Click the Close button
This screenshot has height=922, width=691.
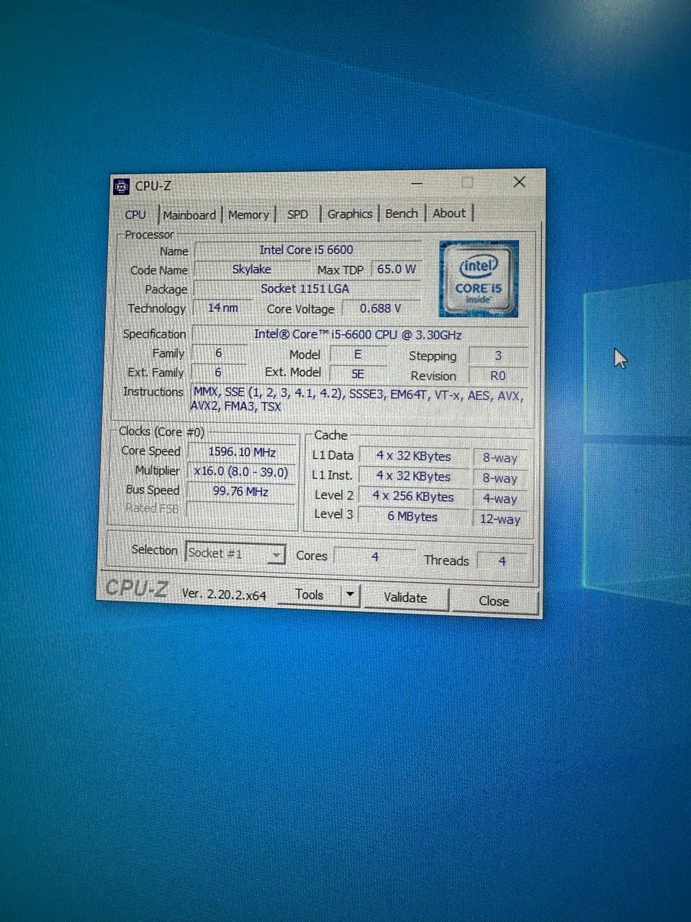point(494,601)
